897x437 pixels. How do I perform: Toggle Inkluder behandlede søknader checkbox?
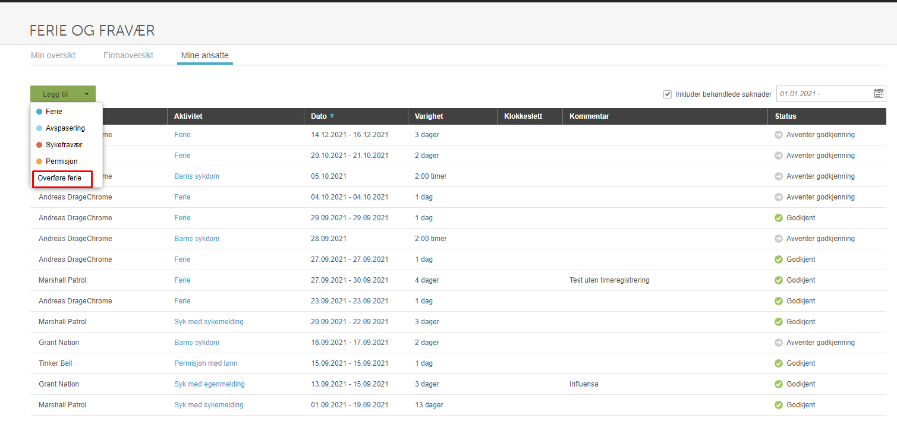pyautogui.click(x=668, y=94)
